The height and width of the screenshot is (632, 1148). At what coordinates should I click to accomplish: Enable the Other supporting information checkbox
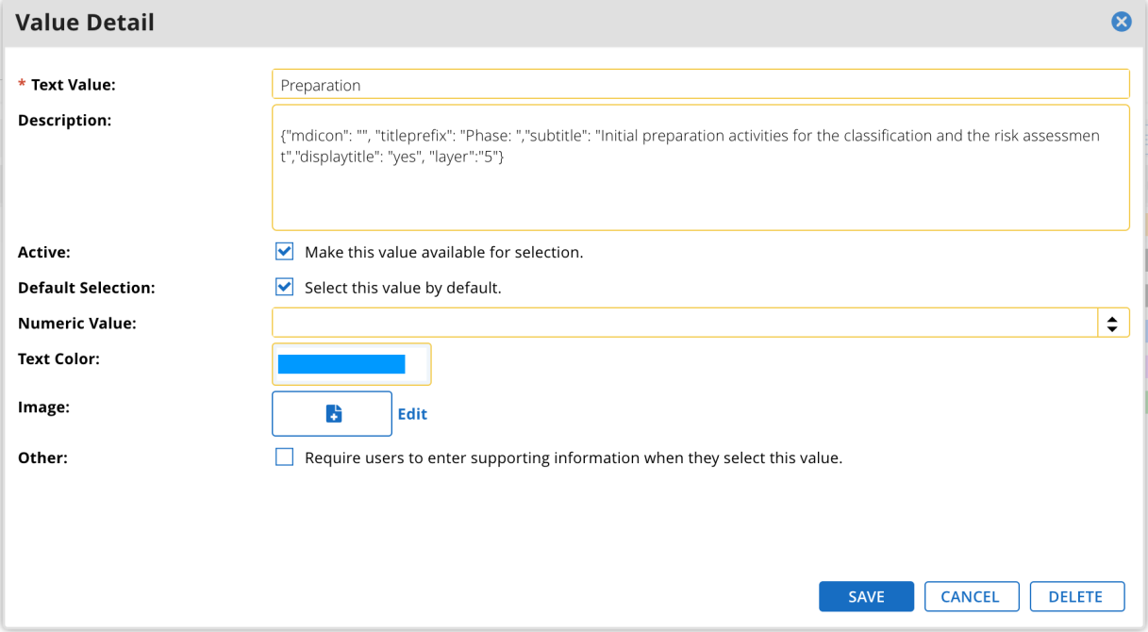click(284, 457)
